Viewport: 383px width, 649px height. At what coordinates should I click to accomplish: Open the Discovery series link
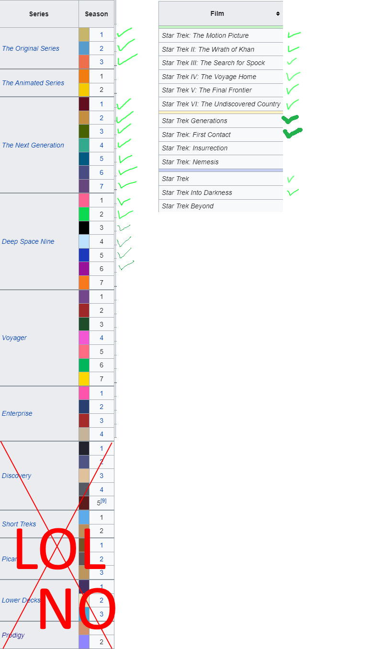pyautogui.click(x=17, y=476)
